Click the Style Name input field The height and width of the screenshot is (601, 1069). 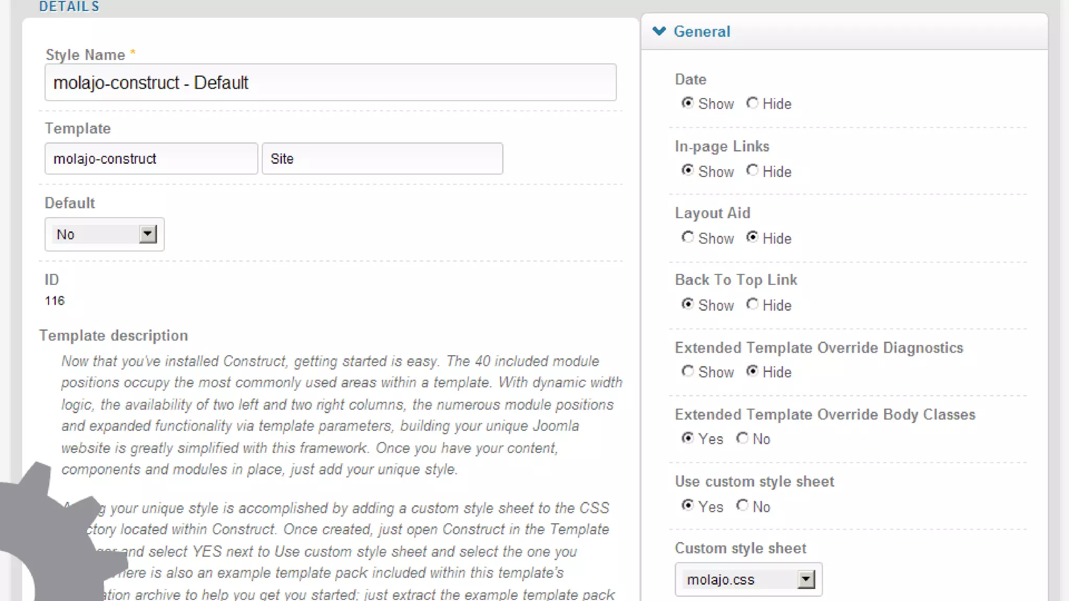click(x=330, y=82)
